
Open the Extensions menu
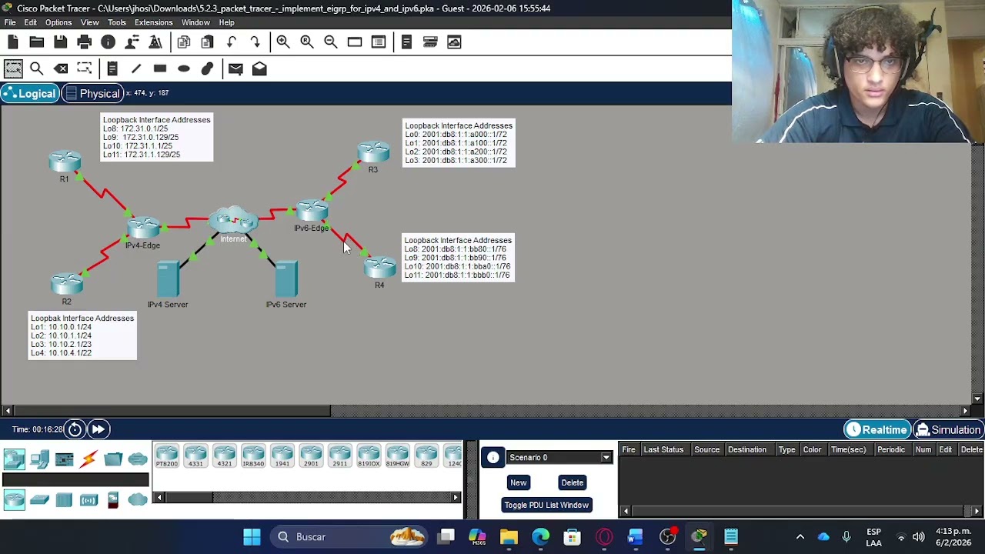pyautogui.click(x=154, y=22)
